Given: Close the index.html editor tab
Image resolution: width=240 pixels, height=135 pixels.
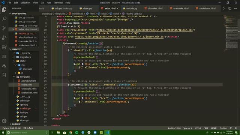Looking at the screenshot, I should [x=118, y=8].
